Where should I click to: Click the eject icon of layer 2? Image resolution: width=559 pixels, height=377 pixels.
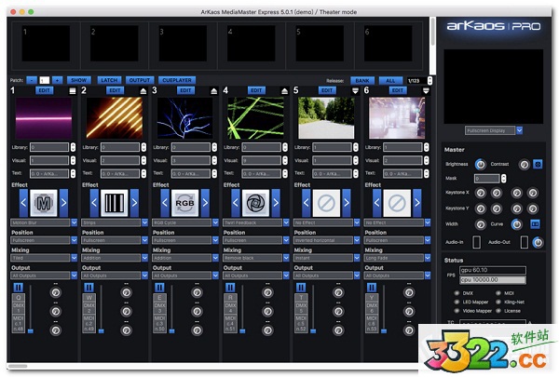tap(143, 91)
